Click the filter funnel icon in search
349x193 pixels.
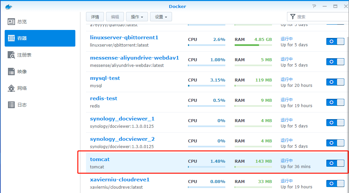(293, 17)
